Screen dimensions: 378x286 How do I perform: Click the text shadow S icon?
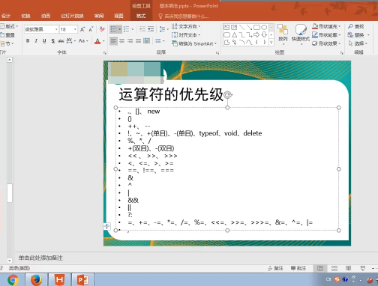[x=52, y=41]
